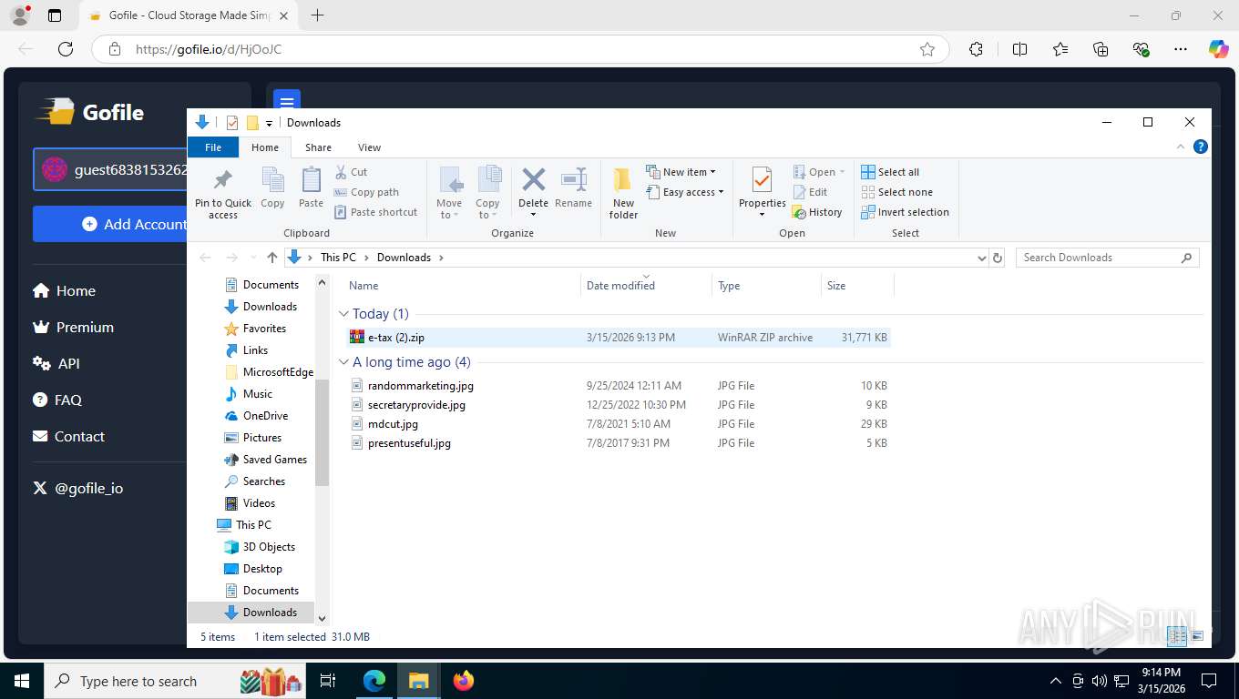Favorite this page star in Edge
1239x699 pixels.
tap(927, 49)
